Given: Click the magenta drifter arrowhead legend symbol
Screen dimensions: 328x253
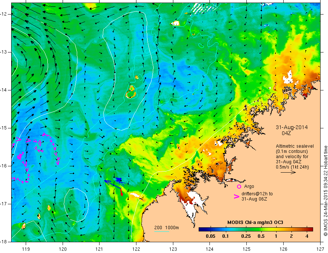Looking at the screenshot, I should 236,196.
